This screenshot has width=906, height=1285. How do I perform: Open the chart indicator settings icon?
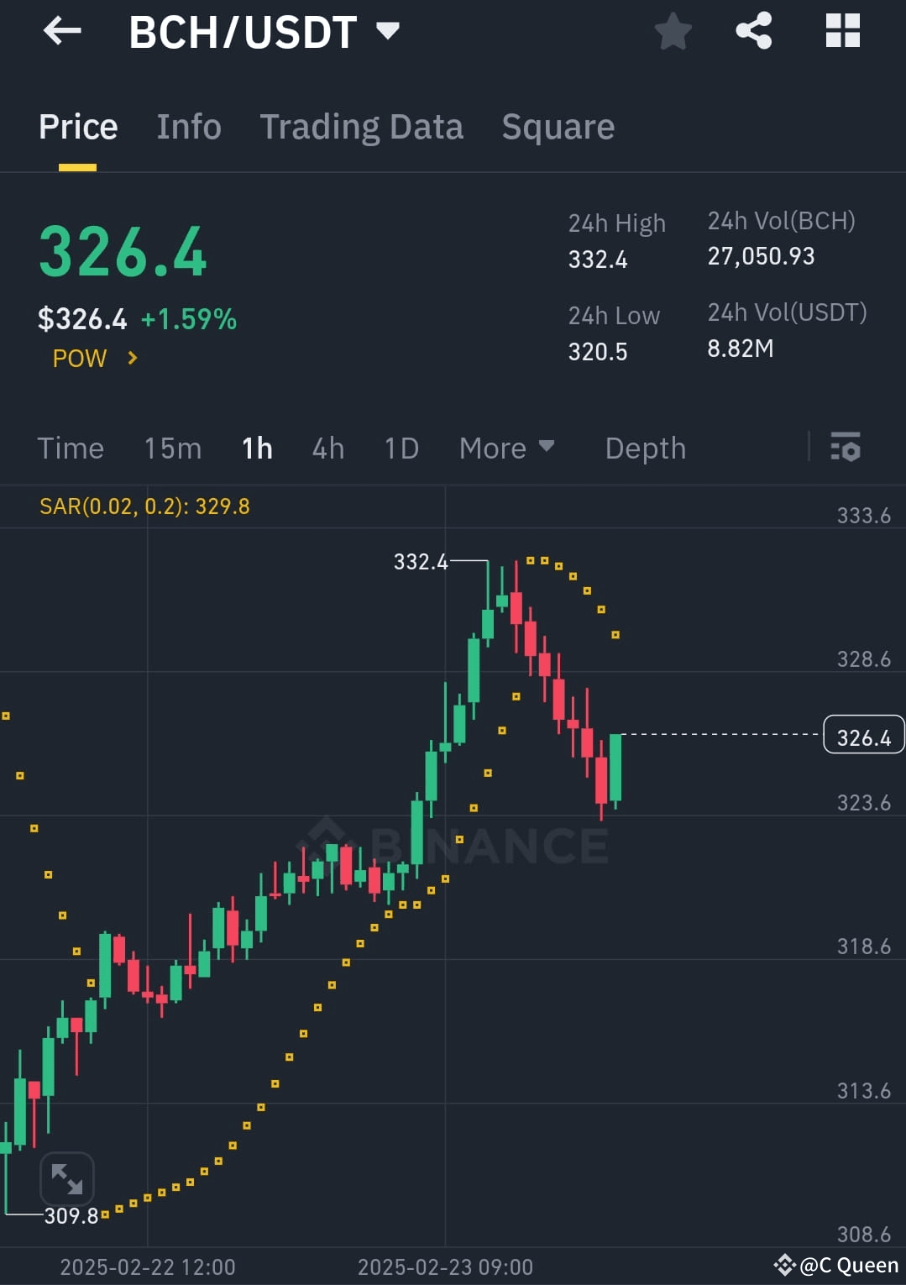[846, 448]
